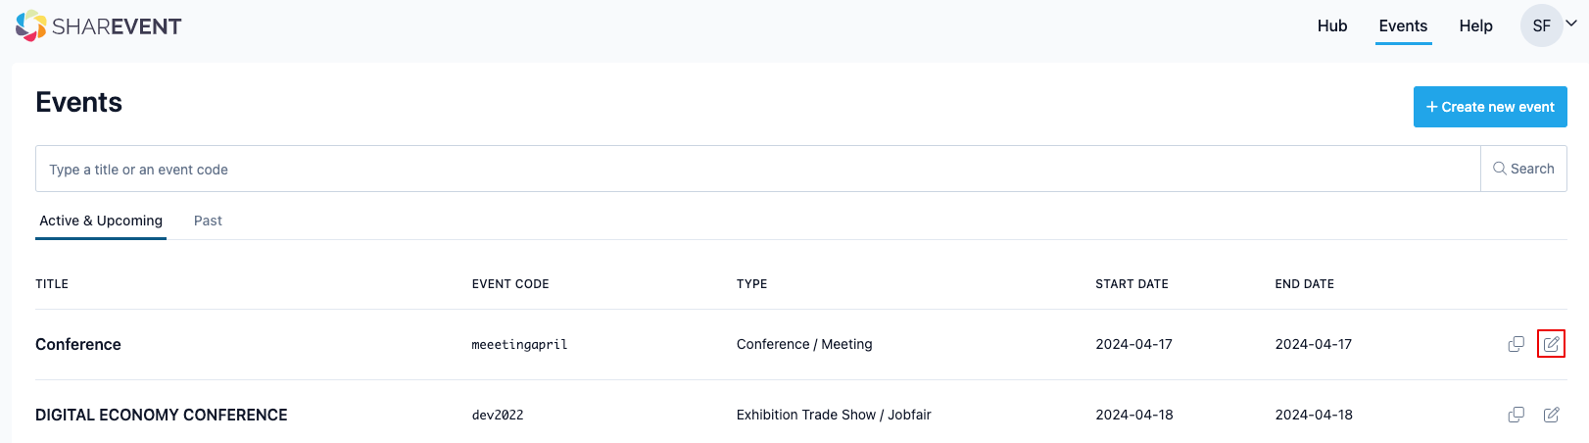Create a new event
1589x443 pixels.
click(x=1490, y=107)
